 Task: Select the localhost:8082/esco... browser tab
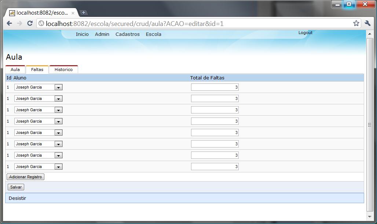point(41,13)
